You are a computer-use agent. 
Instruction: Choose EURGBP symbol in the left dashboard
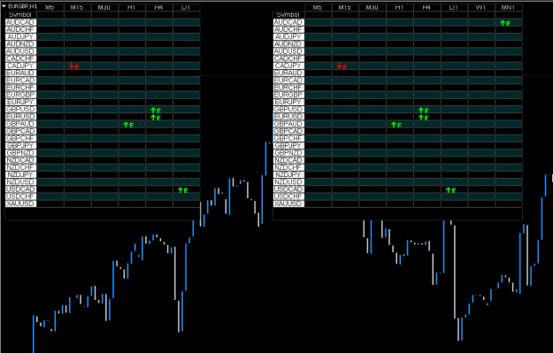pos(21,95)
